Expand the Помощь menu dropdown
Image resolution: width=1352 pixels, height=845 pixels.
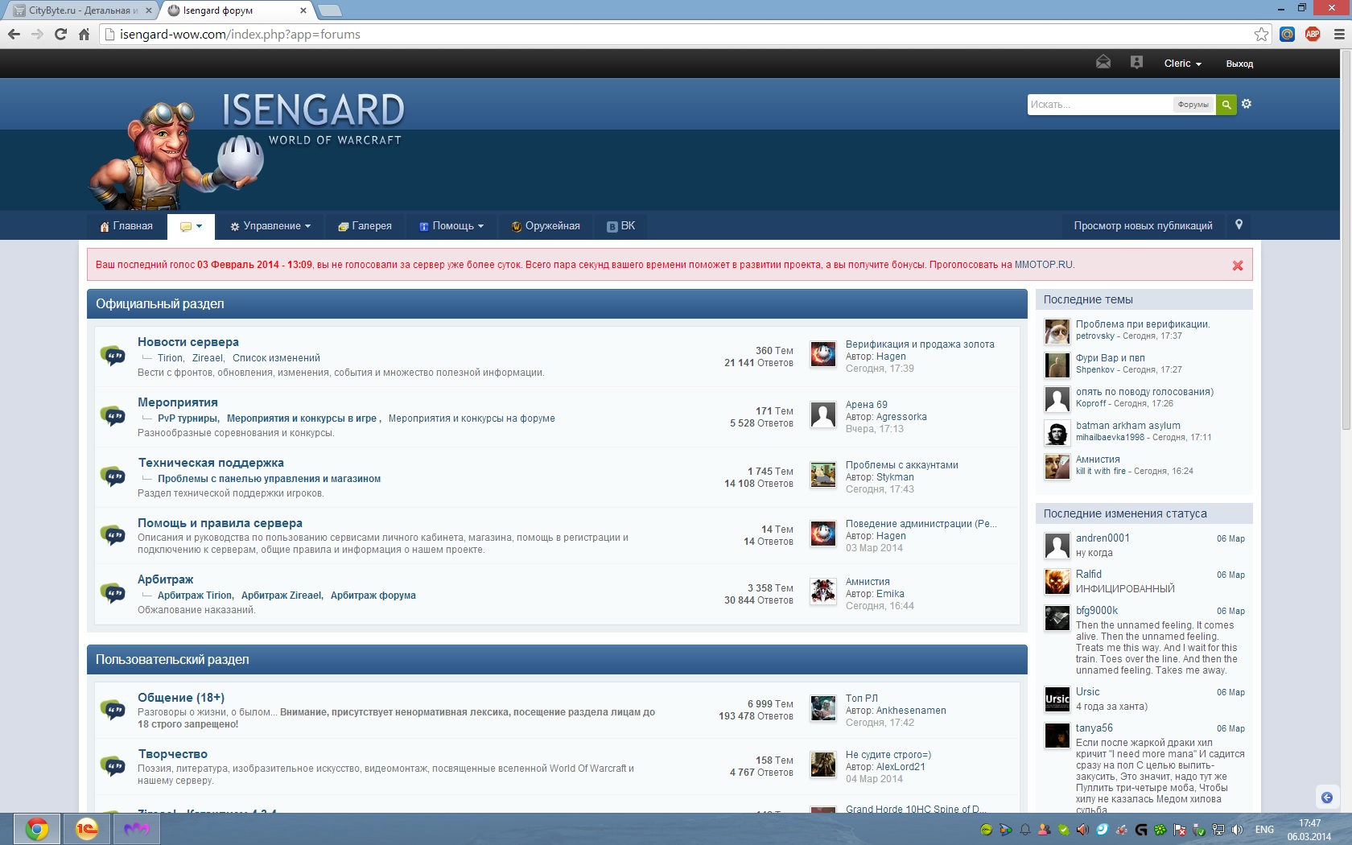coord(451,226)
